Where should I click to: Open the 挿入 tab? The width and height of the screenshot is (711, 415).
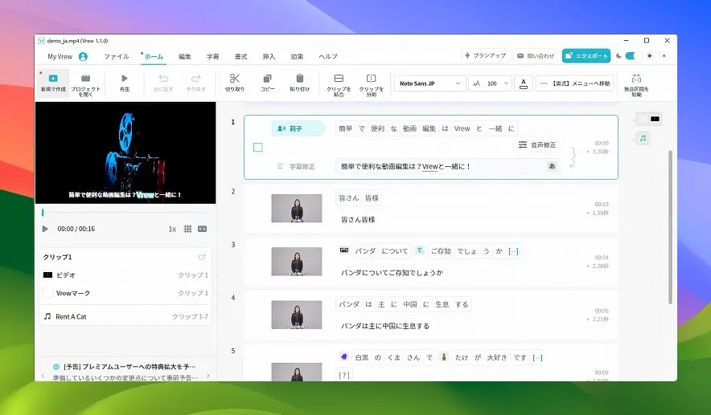(x=269, y=56)
